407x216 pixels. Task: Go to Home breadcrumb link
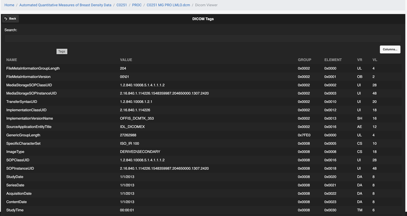[8, 5]
